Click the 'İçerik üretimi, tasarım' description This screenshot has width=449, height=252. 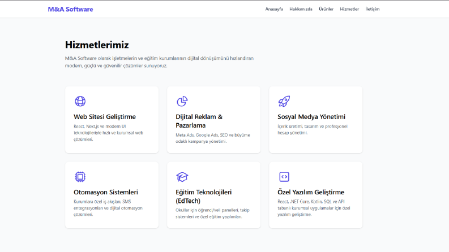pyautogui.click(x=313, y=129)
